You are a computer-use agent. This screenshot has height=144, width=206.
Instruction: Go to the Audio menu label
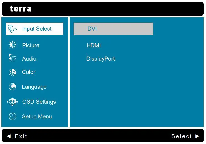(29, 59)
